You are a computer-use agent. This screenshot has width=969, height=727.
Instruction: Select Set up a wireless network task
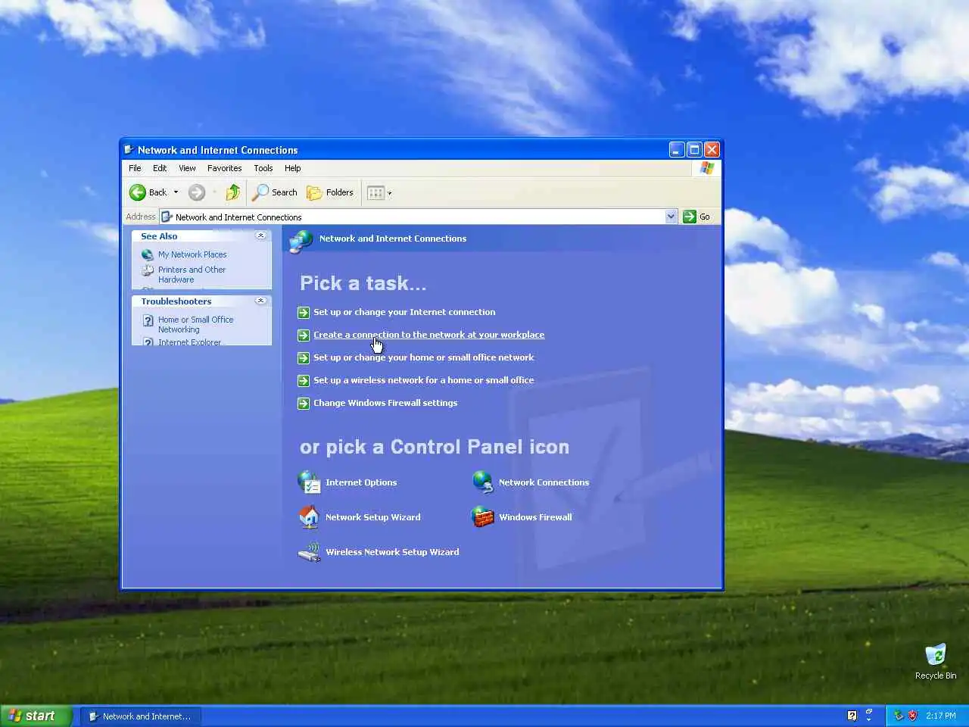coord(424,380)
